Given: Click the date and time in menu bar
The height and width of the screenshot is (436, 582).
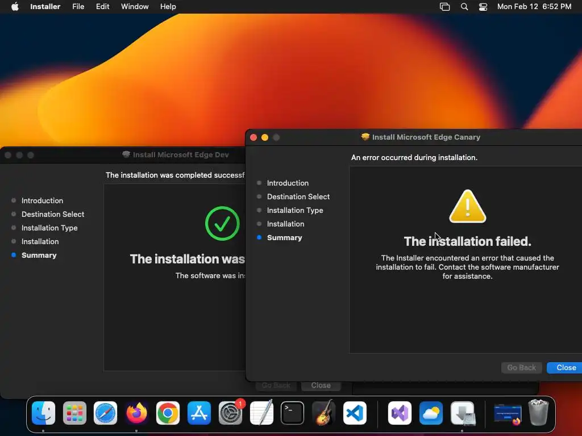Looking at the screenshot, I should 534,7.
